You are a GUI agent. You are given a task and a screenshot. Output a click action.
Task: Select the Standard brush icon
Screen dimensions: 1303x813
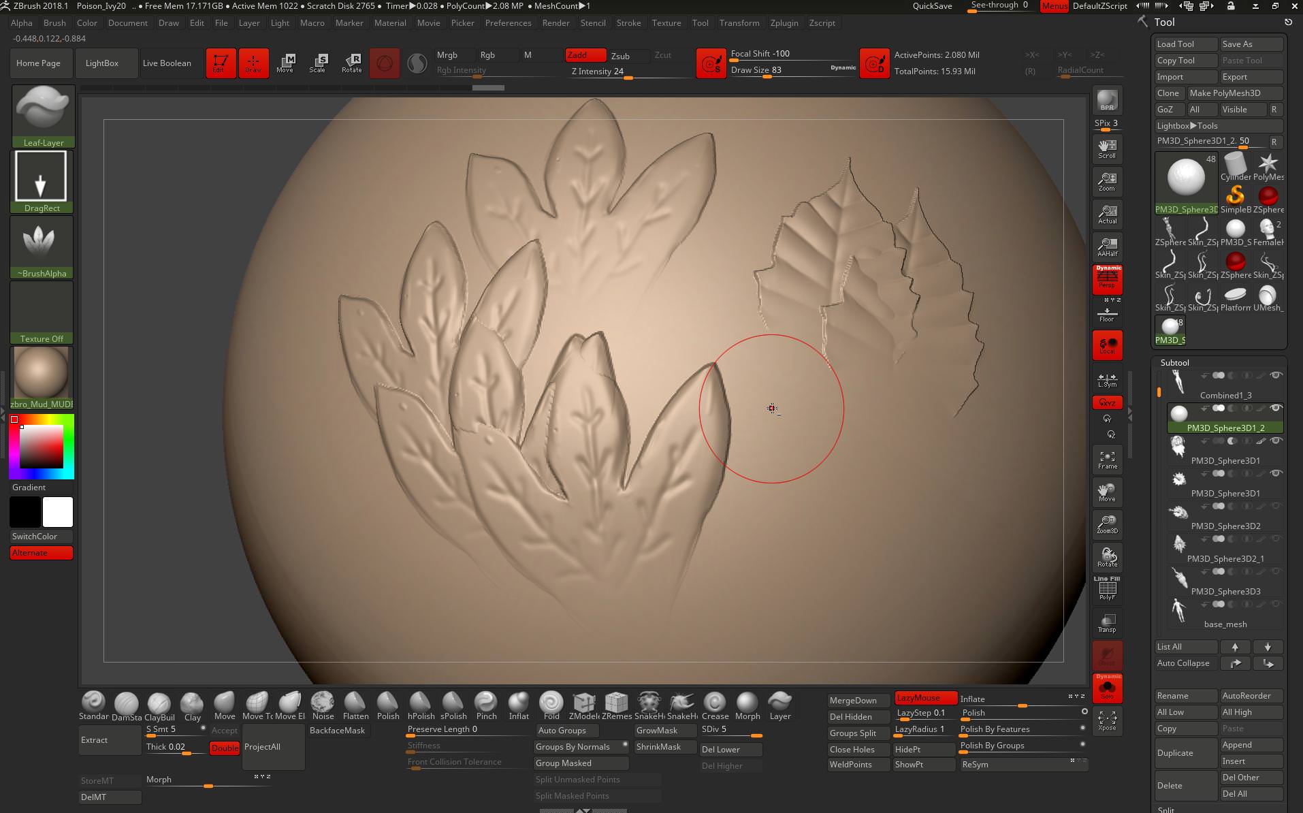(x=93, y=706)
